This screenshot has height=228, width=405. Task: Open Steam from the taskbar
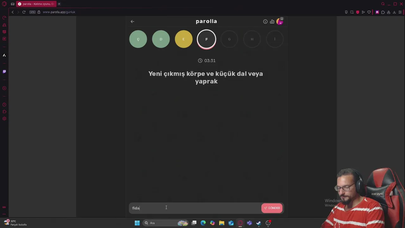point(259,223)
